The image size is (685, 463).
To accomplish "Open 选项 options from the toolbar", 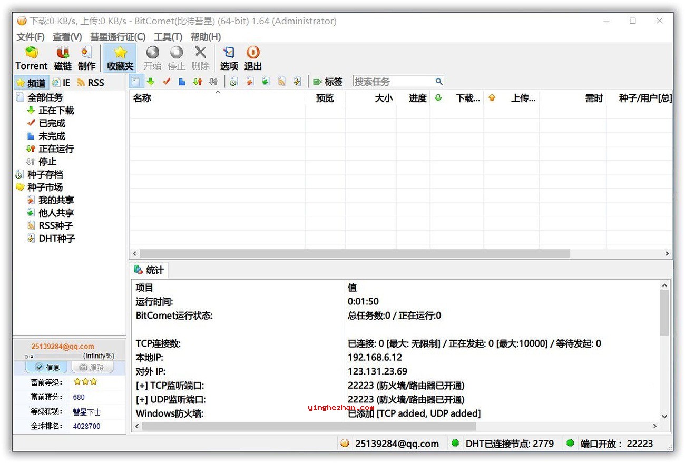I will (x=229, y=58).
